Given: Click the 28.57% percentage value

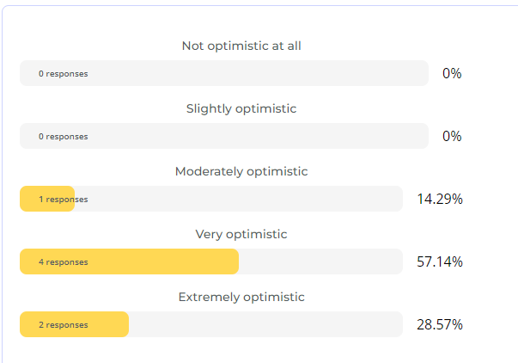Looking at the screenshot, I should (x=440, y=324).
